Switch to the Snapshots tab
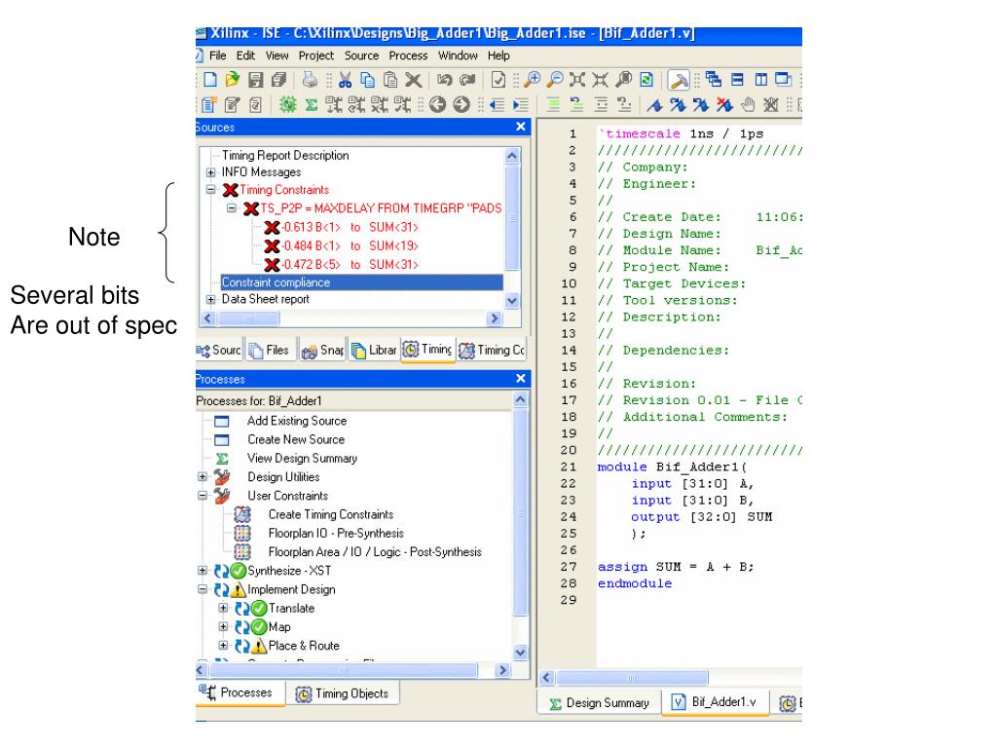The width and height of the screenshot is (997, 748). click(x=322, y=350)
